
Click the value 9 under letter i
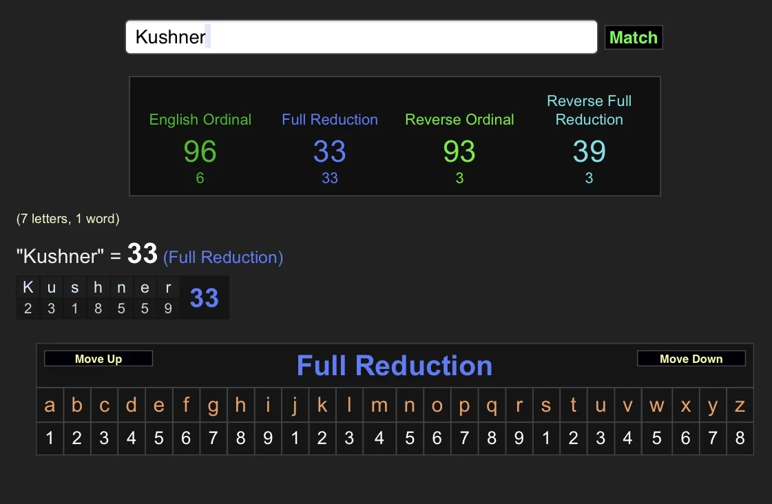tap(268, 438)
